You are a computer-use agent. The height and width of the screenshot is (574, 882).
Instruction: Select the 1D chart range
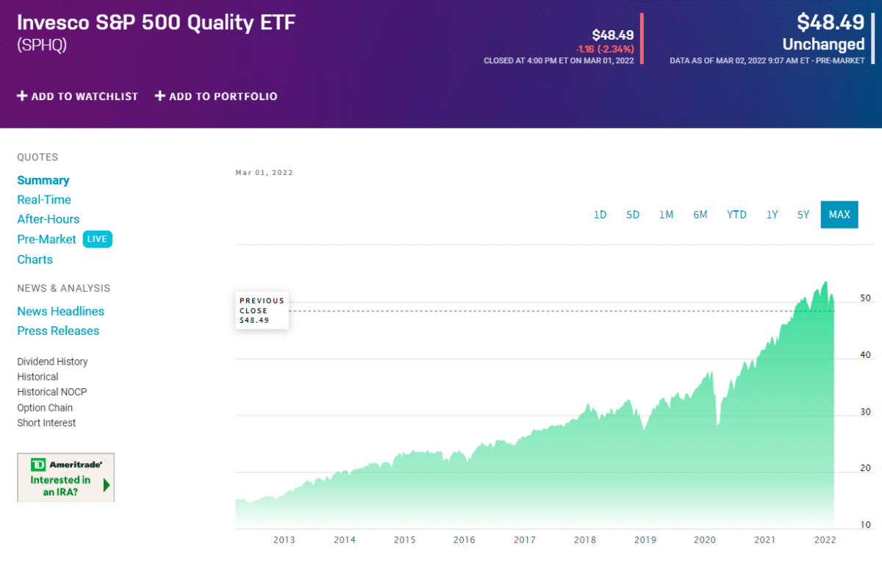pyautogui.click(x=600, y=215)
